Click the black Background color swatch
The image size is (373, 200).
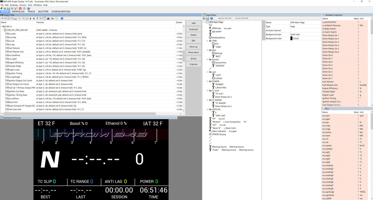(291, 39)
